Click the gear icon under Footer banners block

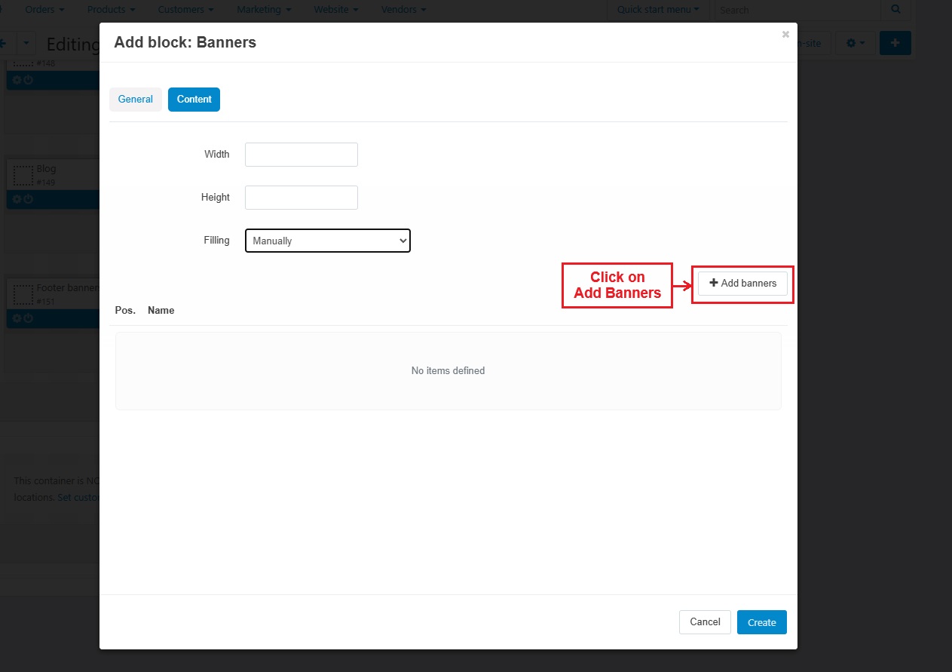(x=17, y=318)
